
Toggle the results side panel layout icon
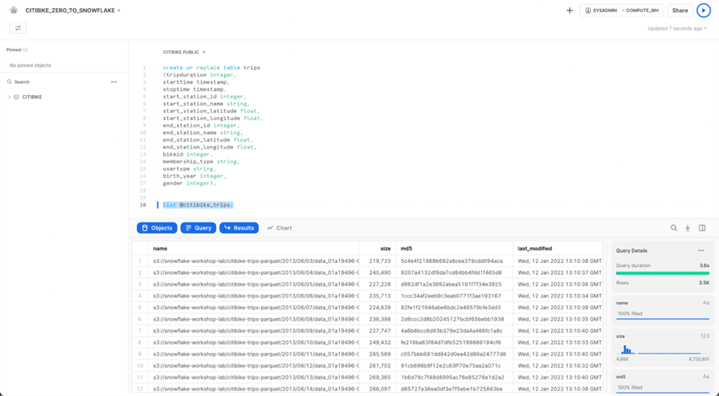point(702,228)
